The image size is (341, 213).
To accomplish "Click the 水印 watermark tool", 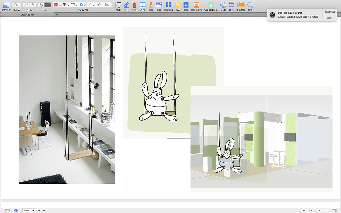I will pyautogui.click(x=178, y=6).
